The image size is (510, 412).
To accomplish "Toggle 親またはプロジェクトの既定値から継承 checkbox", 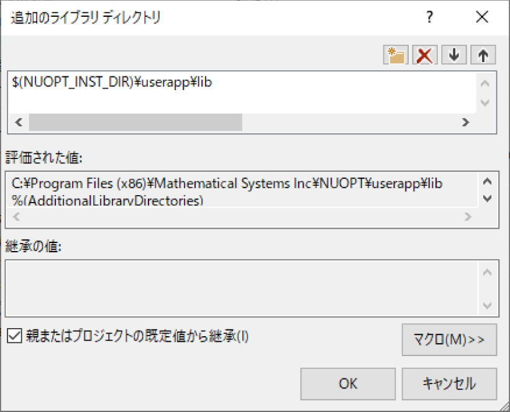I will (14, 336).
